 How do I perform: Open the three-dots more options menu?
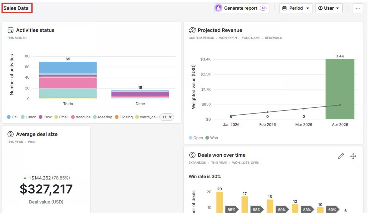click(x=358, y=8)
